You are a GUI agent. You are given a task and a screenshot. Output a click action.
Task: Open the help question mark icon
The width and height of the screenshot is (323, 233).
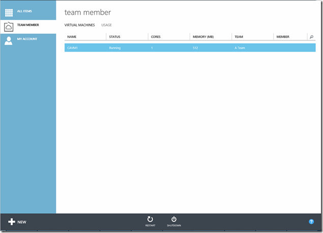[x=311, y=222]
